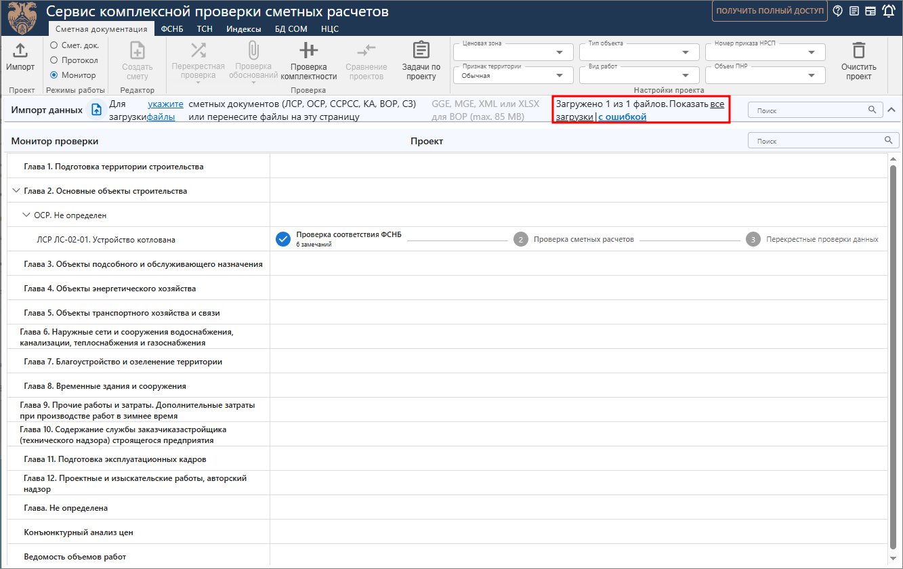
Task: Click the Создать смету icon
Action: (x=138, y=50)
